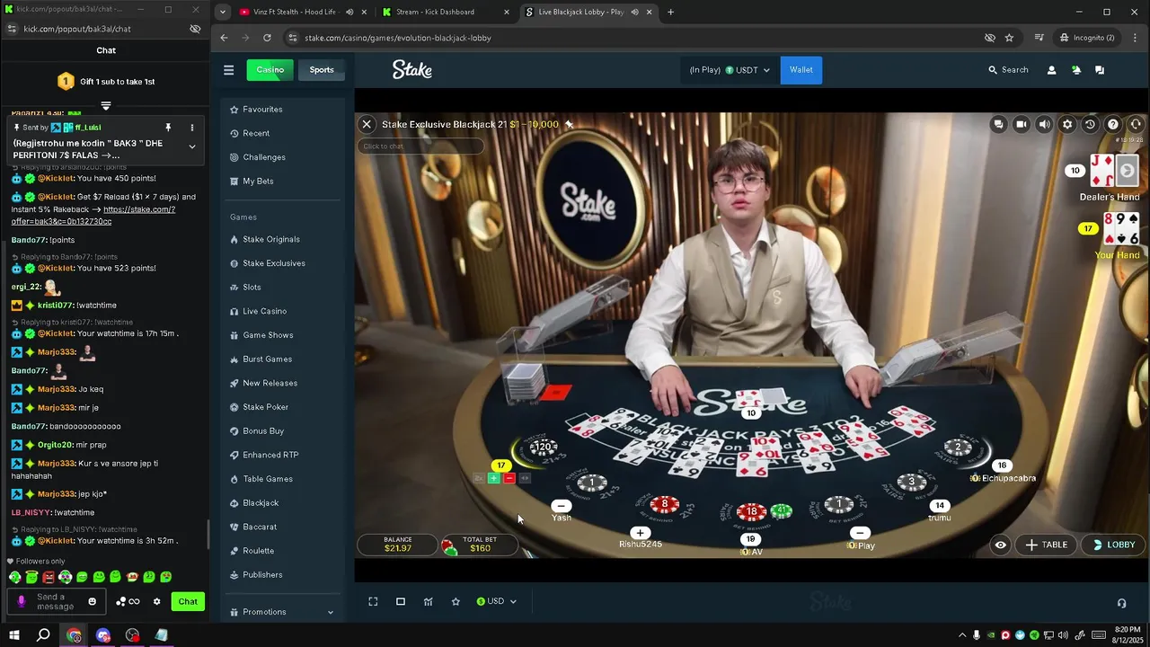Favourite the game via bottom star icon
The image size is (1150, 647).
click(456, 601)
